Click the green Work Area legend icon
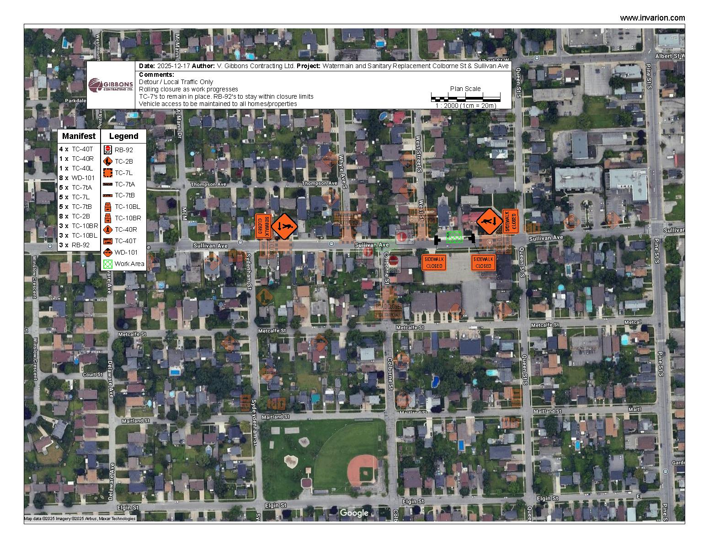 [109, 264]
